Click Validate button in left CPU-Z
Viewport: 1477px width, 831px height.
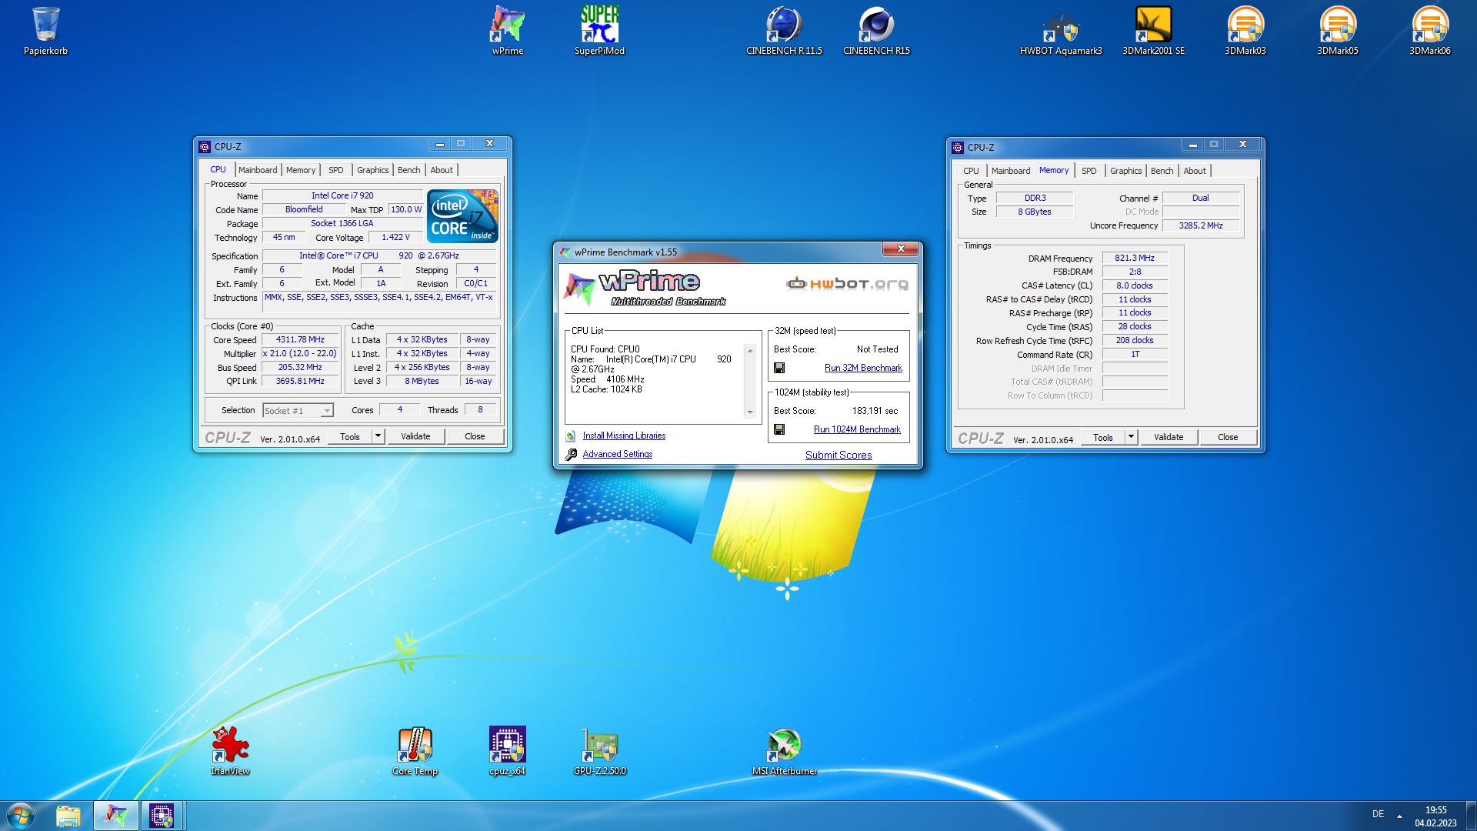coord(415,436)
